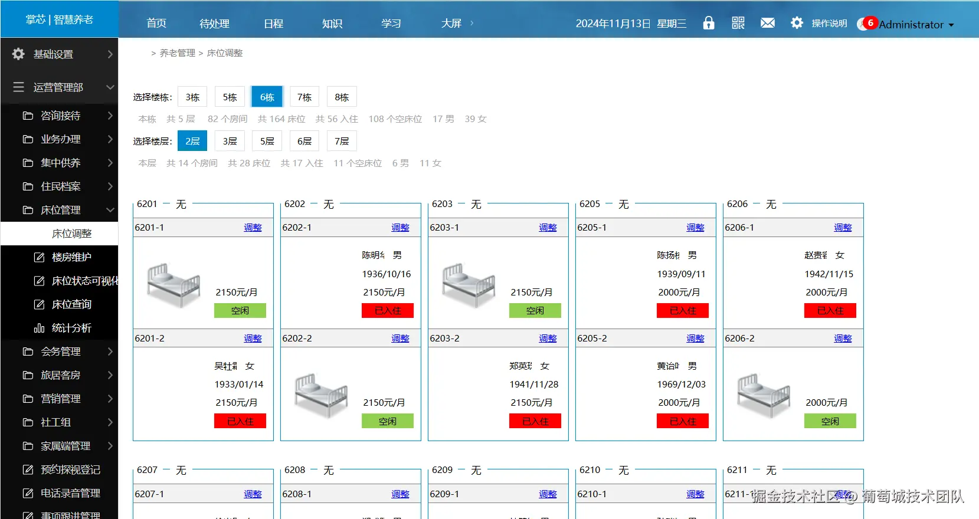Click the 会务管理 folder icon

(x=28, y=352)
